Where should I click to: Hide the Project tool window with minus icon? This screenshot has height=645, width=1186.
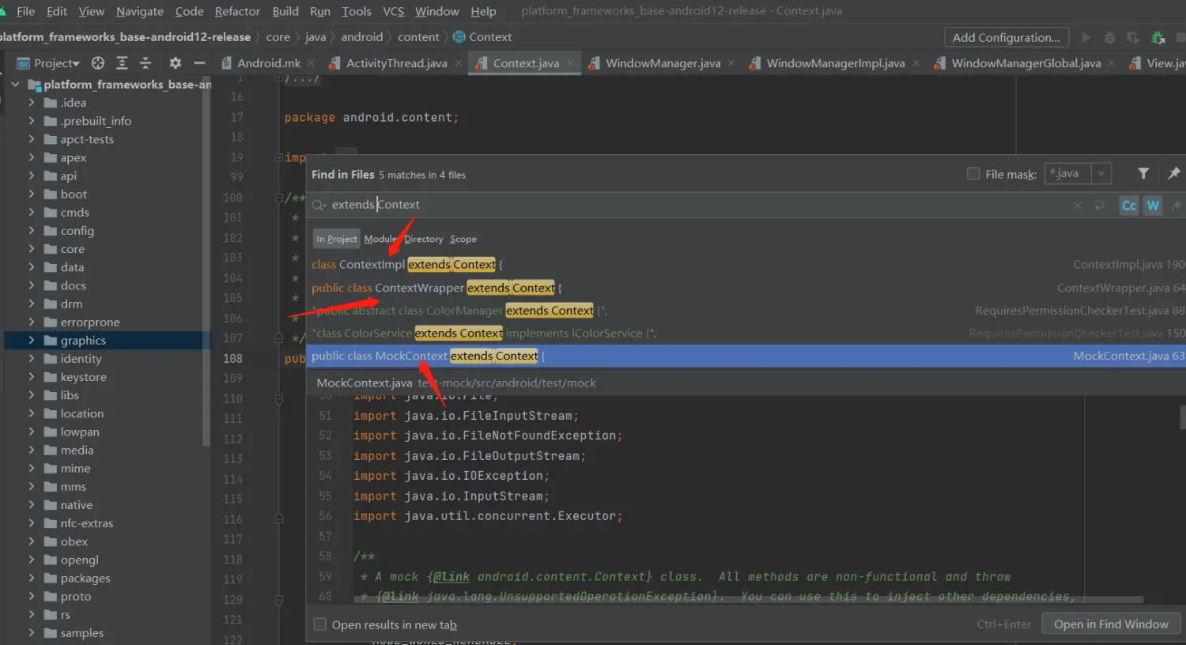coord(199,63)
